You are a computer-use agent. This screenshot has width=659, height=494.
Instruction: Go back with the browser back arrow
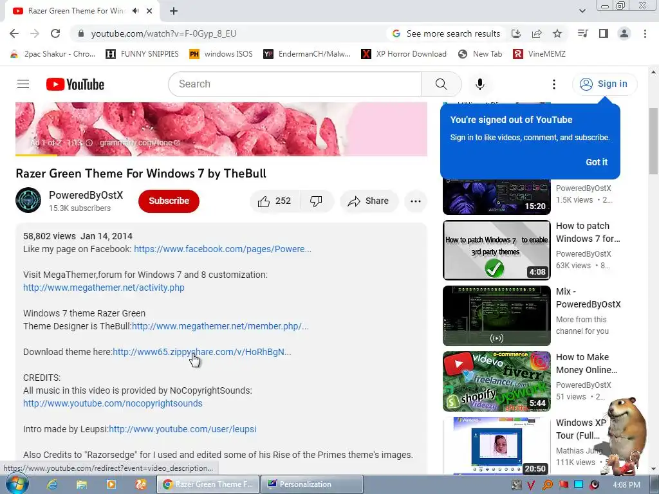14,33
